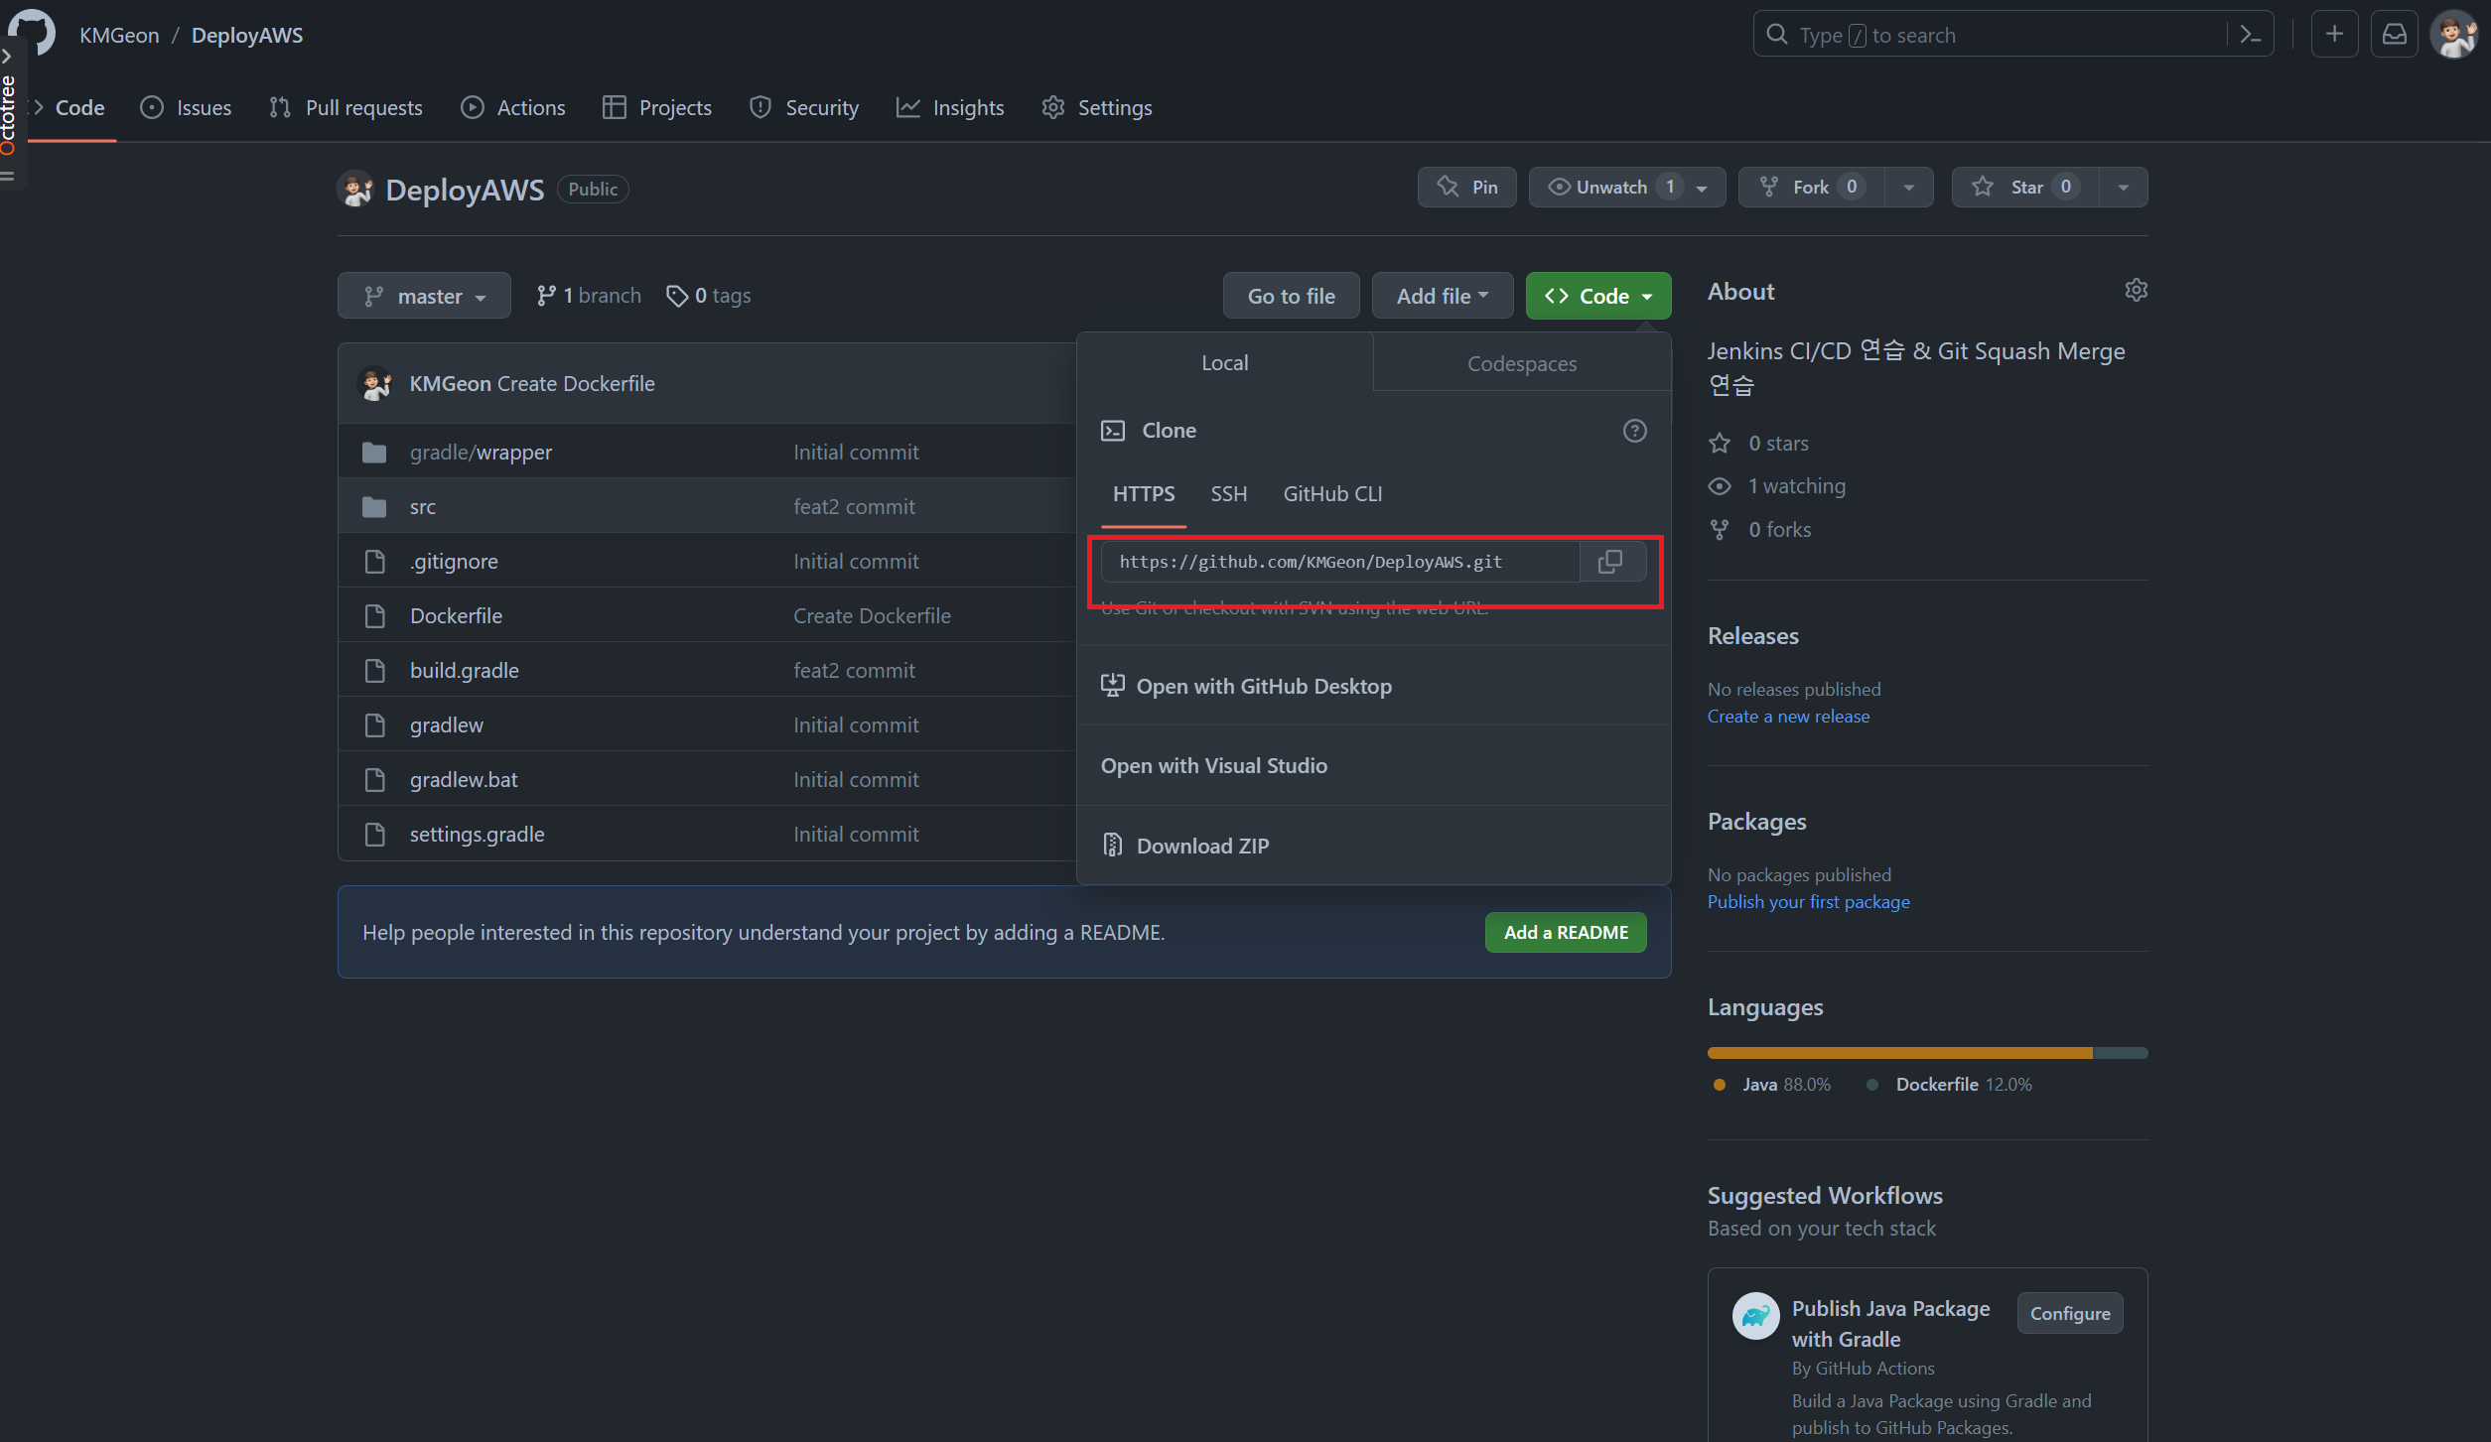This screenshot has width=2491, height=1442.
Task: Open the settings.gradle file
Action: (477, 835)
